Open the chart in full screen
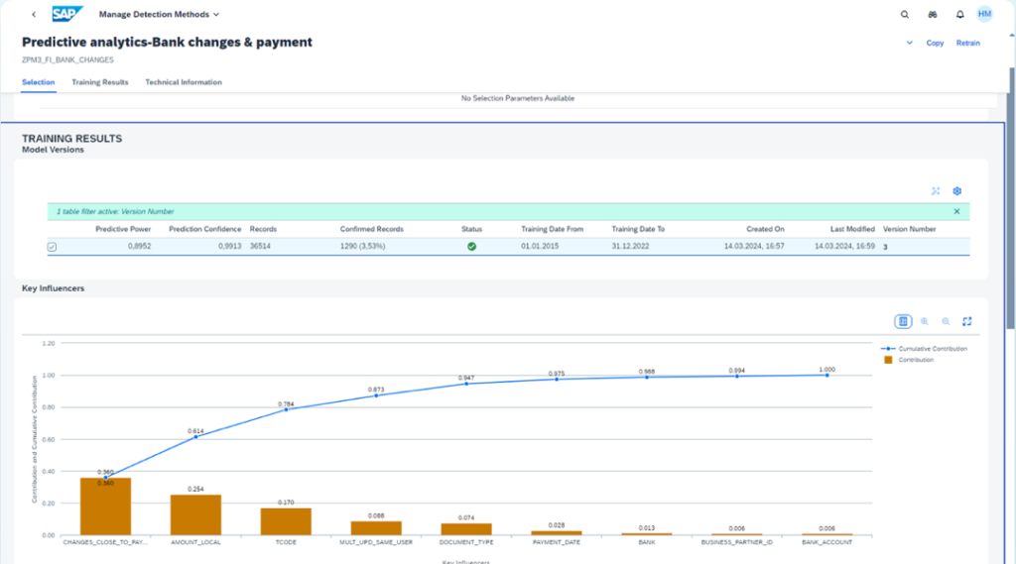 pos(966,321)
